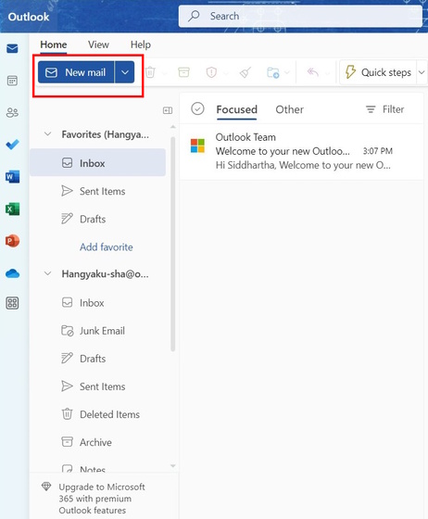Collapse the folder pane icon
The image size is (428, 519).
168,110
